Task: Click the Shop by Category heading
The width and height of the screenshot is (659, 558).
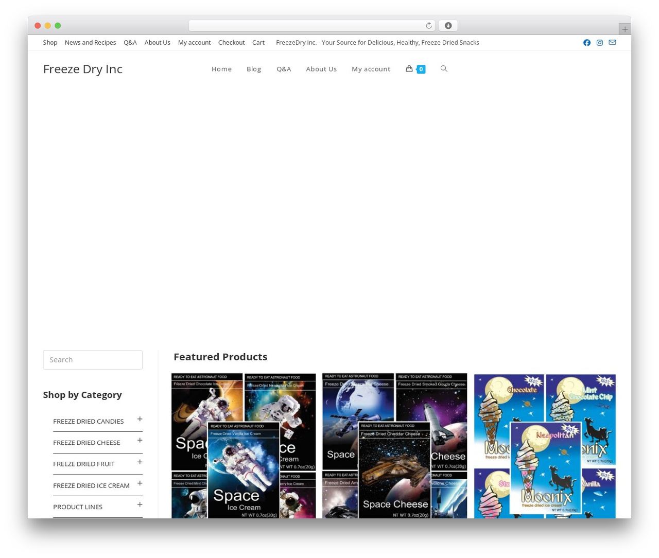Action: 82,395
